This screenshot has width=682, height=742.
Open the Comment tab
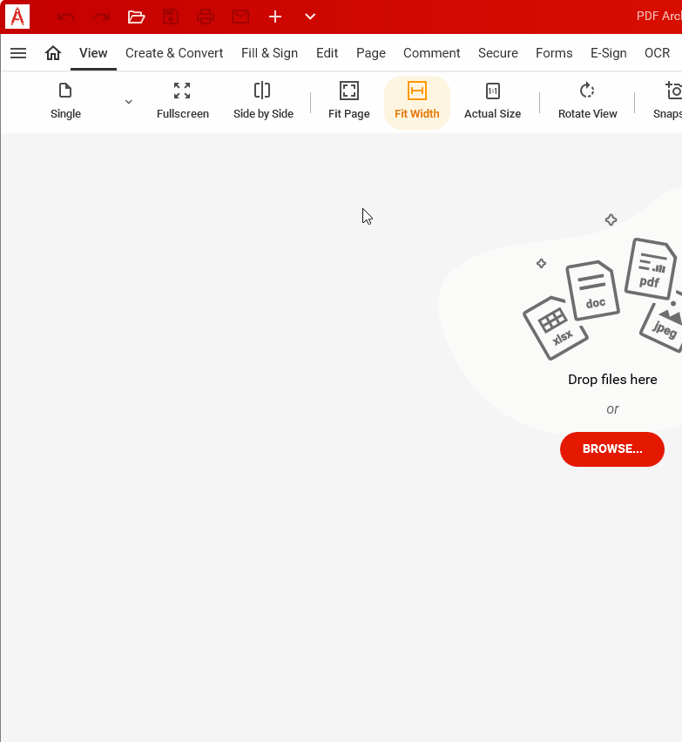[432, 53]
